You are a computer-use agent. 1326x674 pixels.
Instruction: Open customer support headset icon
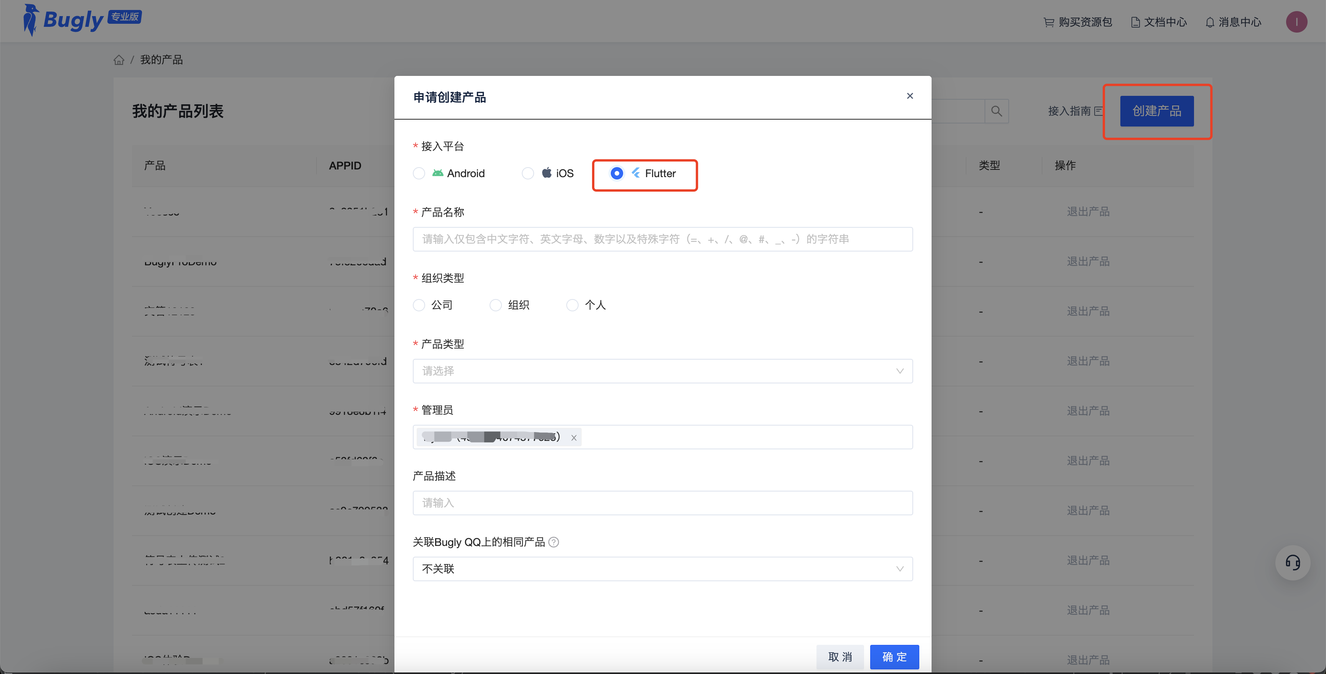(x=1293, y=562)
